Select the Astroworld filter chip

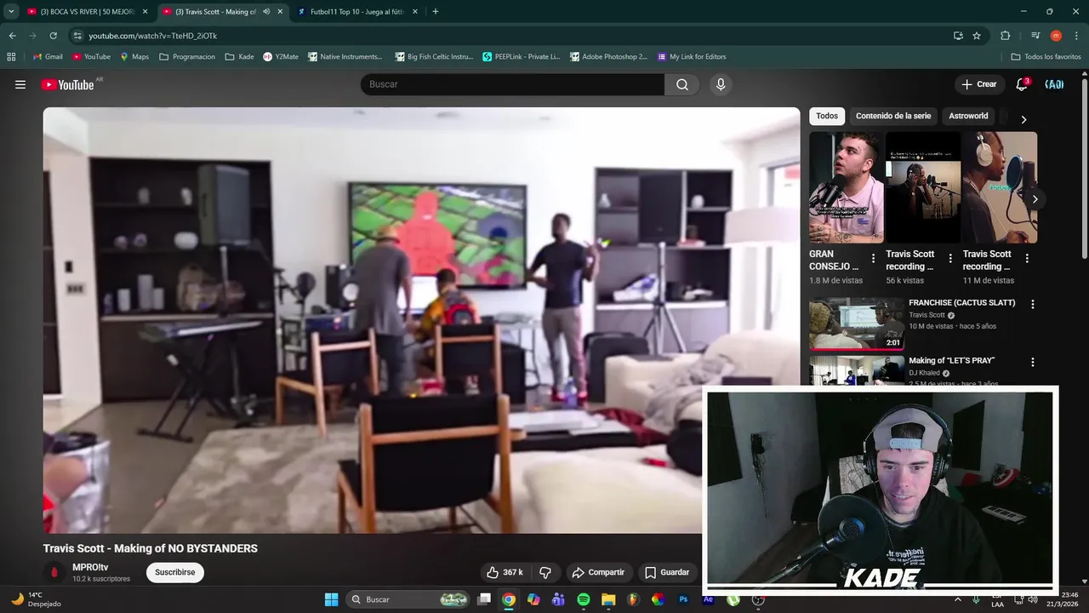point(968,116)
